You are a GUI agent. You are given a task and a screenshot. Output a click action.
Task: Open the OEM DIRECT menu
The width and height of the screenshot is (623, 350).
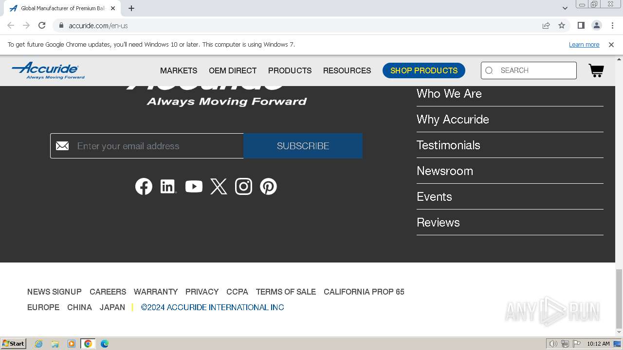pyautogui.click(x=233, y=70)
